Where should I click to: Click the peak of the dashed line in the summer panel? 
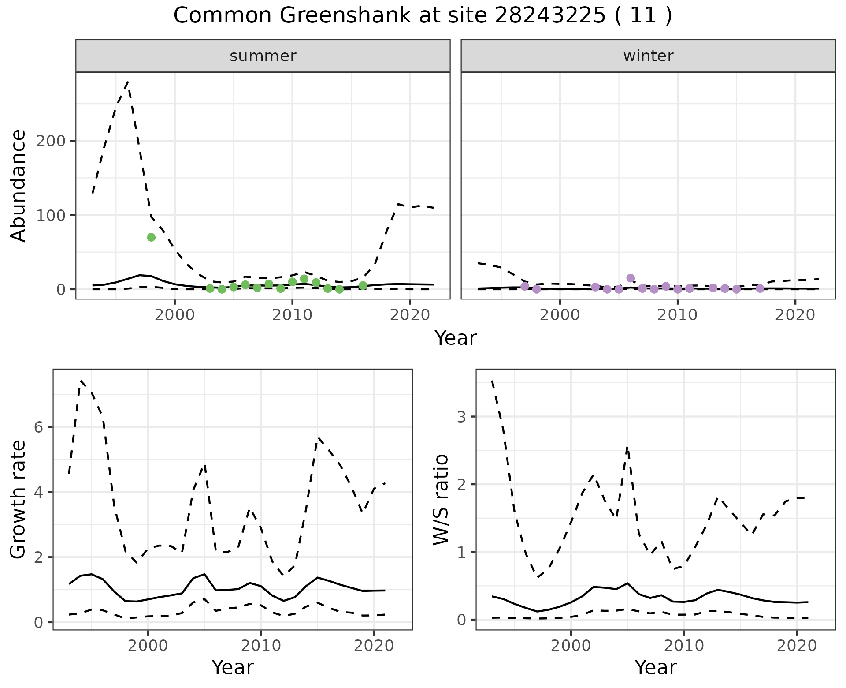pyautogui.click(x=128, y=82)
